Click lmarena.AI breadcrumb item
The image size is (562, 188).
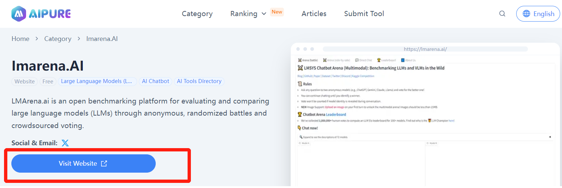(102, 39)
